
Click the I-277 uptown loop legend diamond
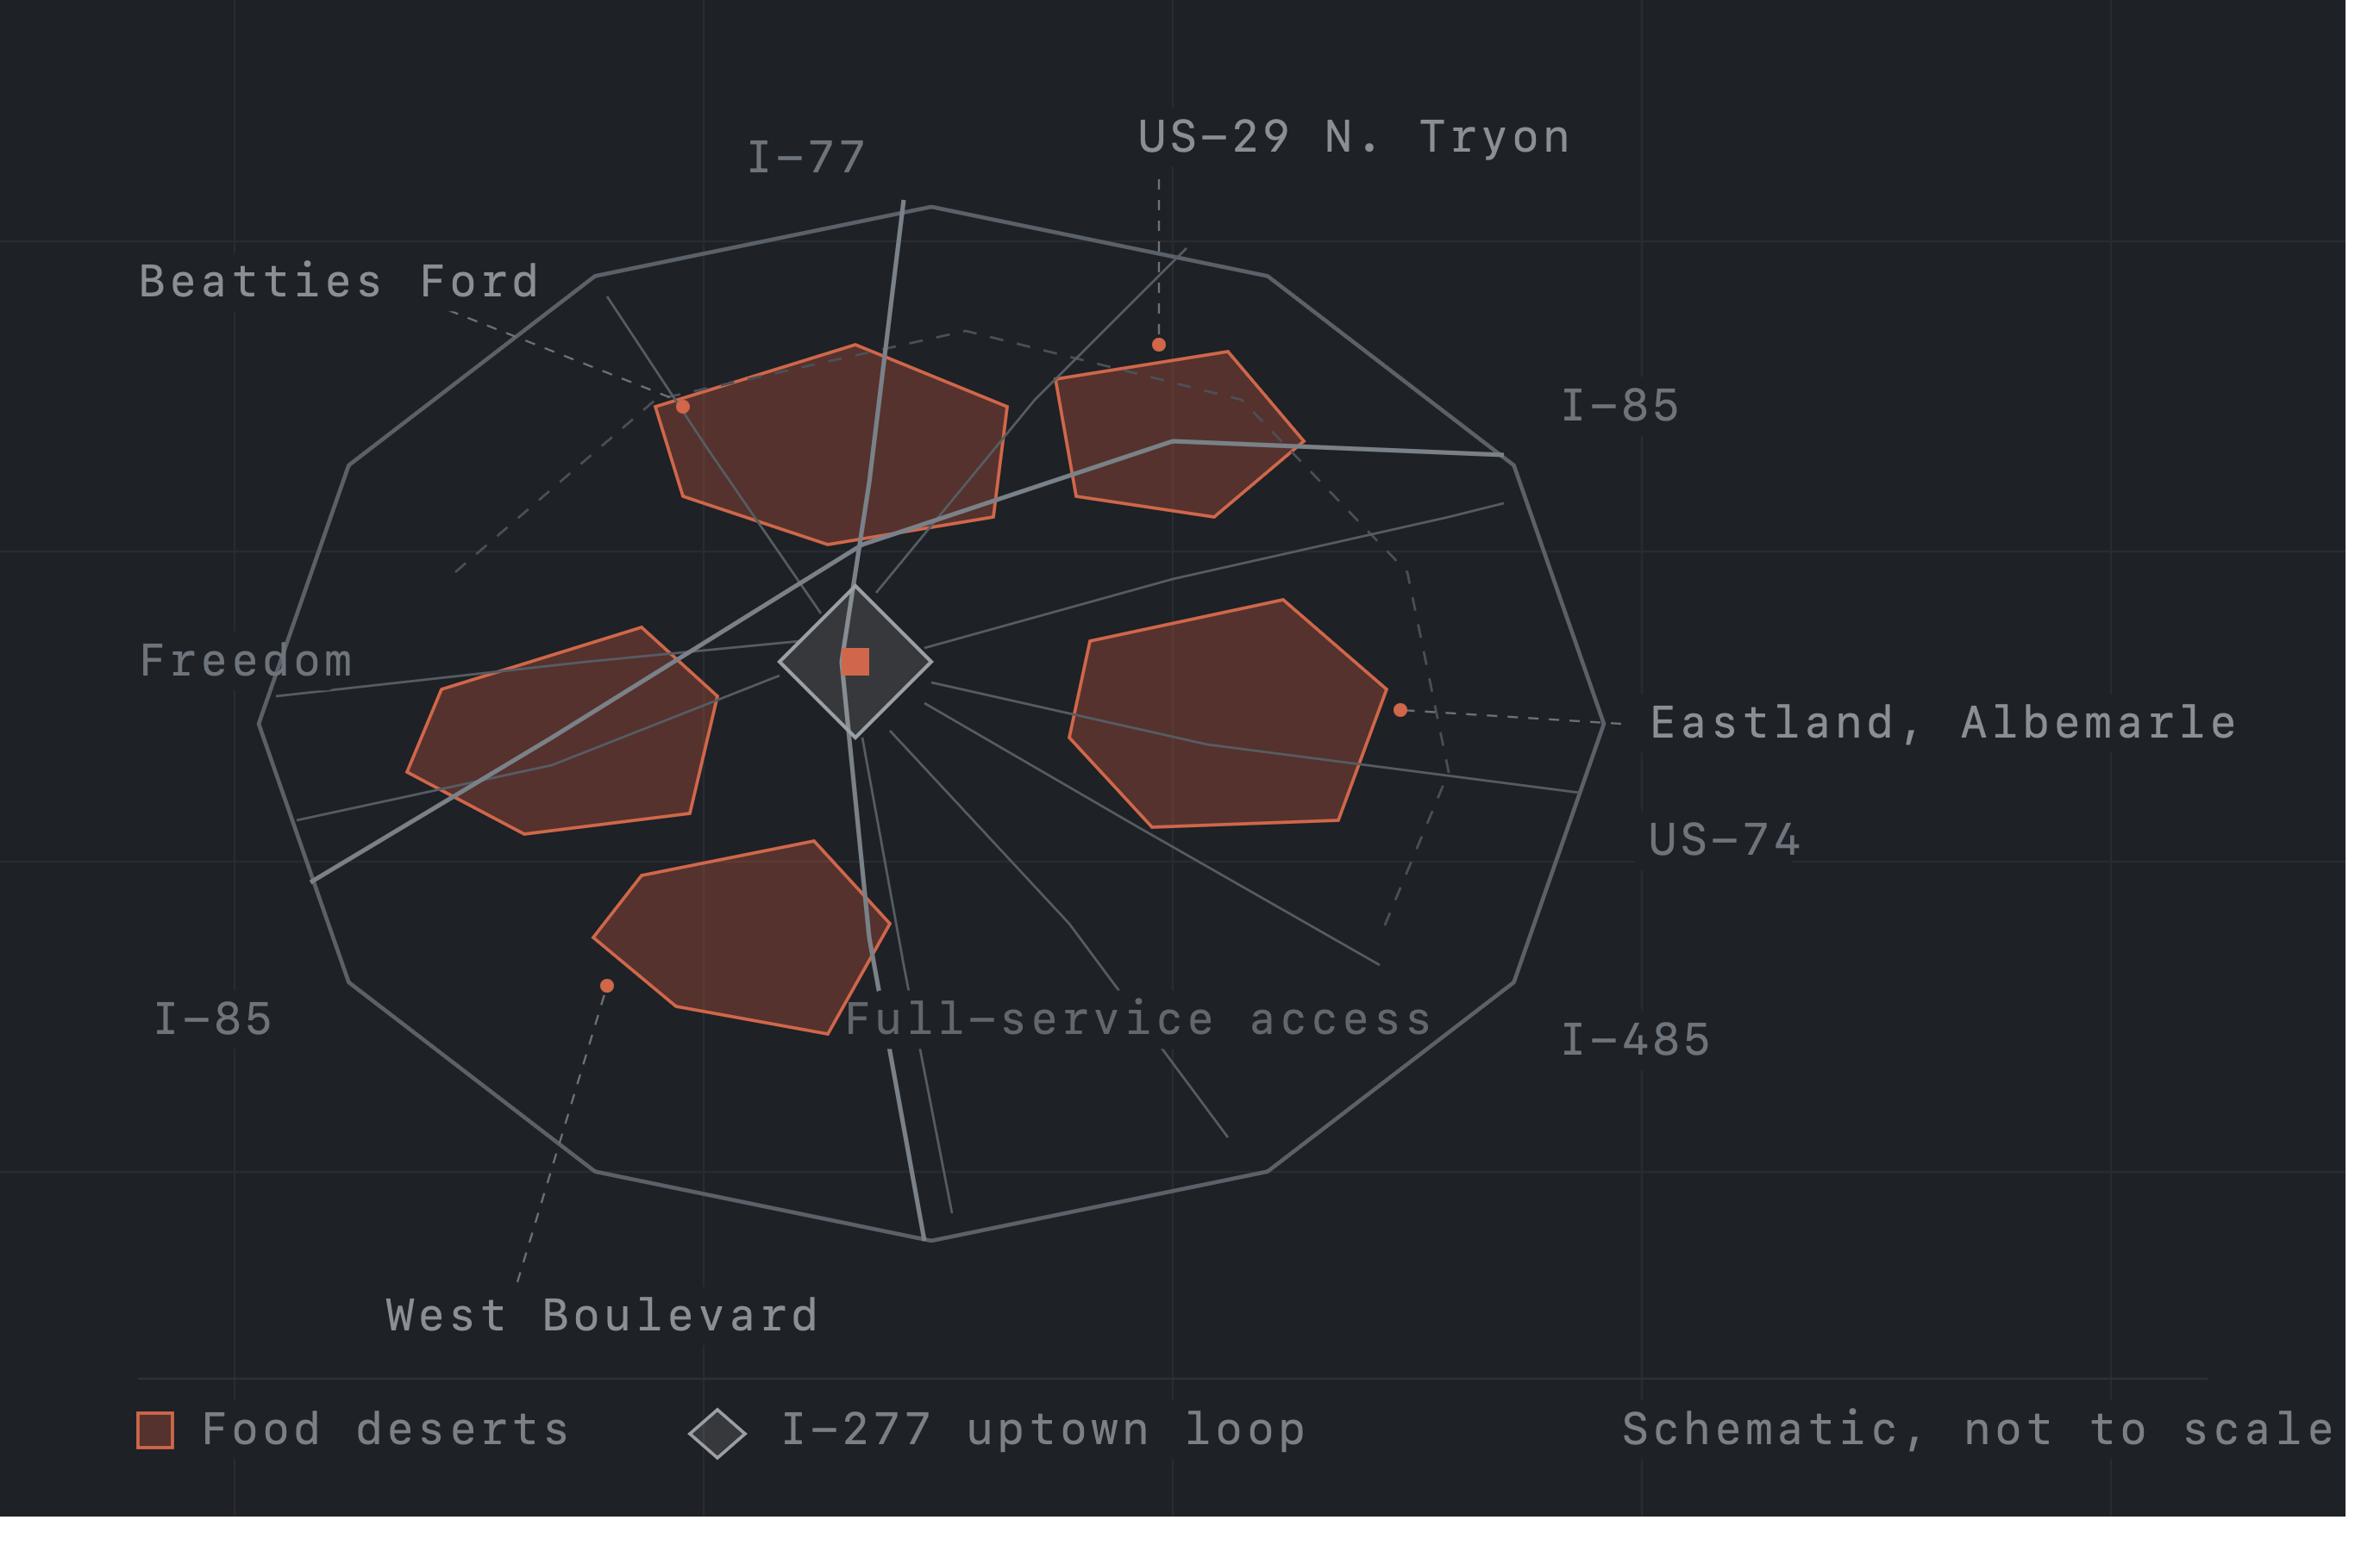click(717, 1434)
